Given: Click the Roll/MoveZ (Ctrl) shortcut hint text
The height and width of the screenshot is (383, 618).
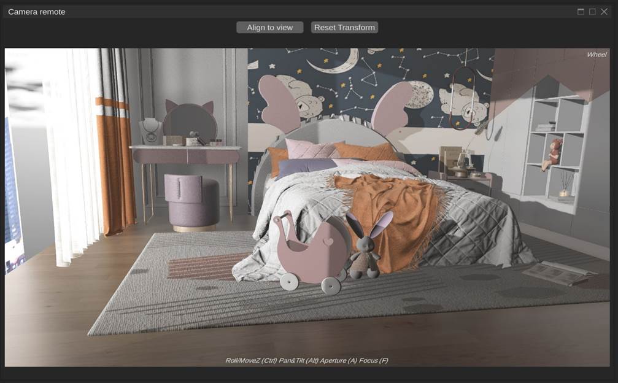Looking at the screenshot, I should pyautogui.click(x=251, y=360).
